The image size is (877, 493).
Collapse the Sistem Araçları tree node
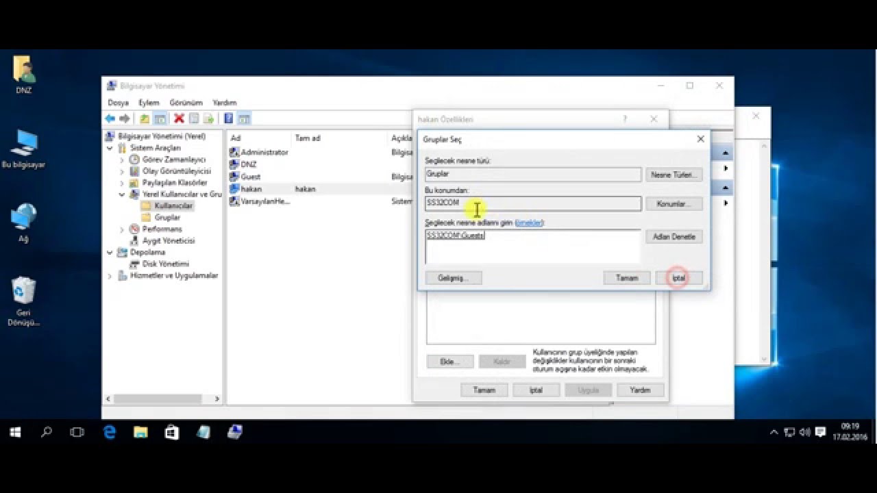[110, 148]
